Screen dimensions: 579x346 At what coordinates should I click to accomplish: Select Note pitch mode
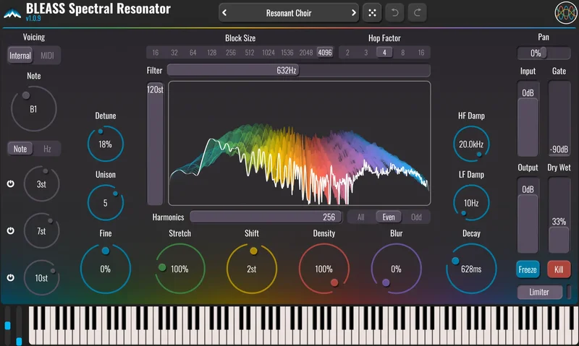coord(20,149)
